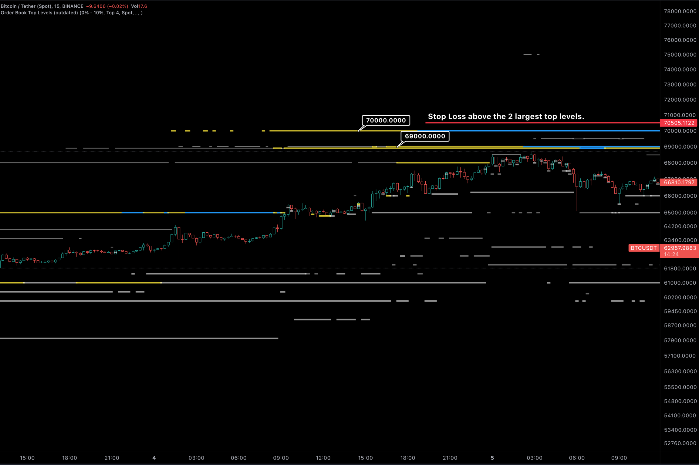Select the Order Book Top Levels indicator legend
The width and height of the screenshot is (699, 465).
[71, 13]
